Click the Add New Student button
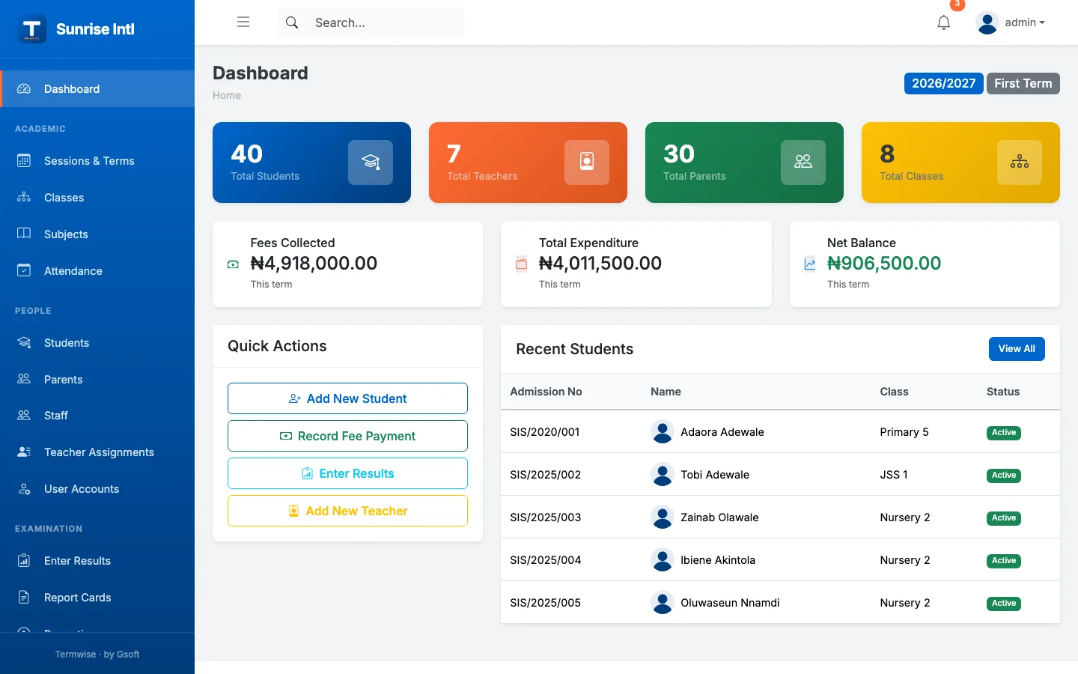Screen dimensions: 1078x674 347,398
